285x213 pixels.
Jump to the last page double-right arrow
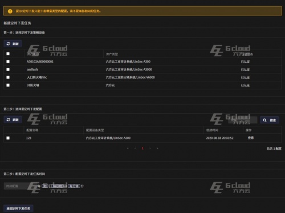point(157,149)
